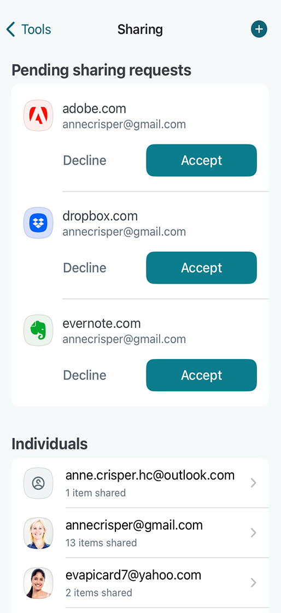
Task: Open generic avatar icon for anne.crisper.hc@outlook.com
Action: tap(38, 483)
